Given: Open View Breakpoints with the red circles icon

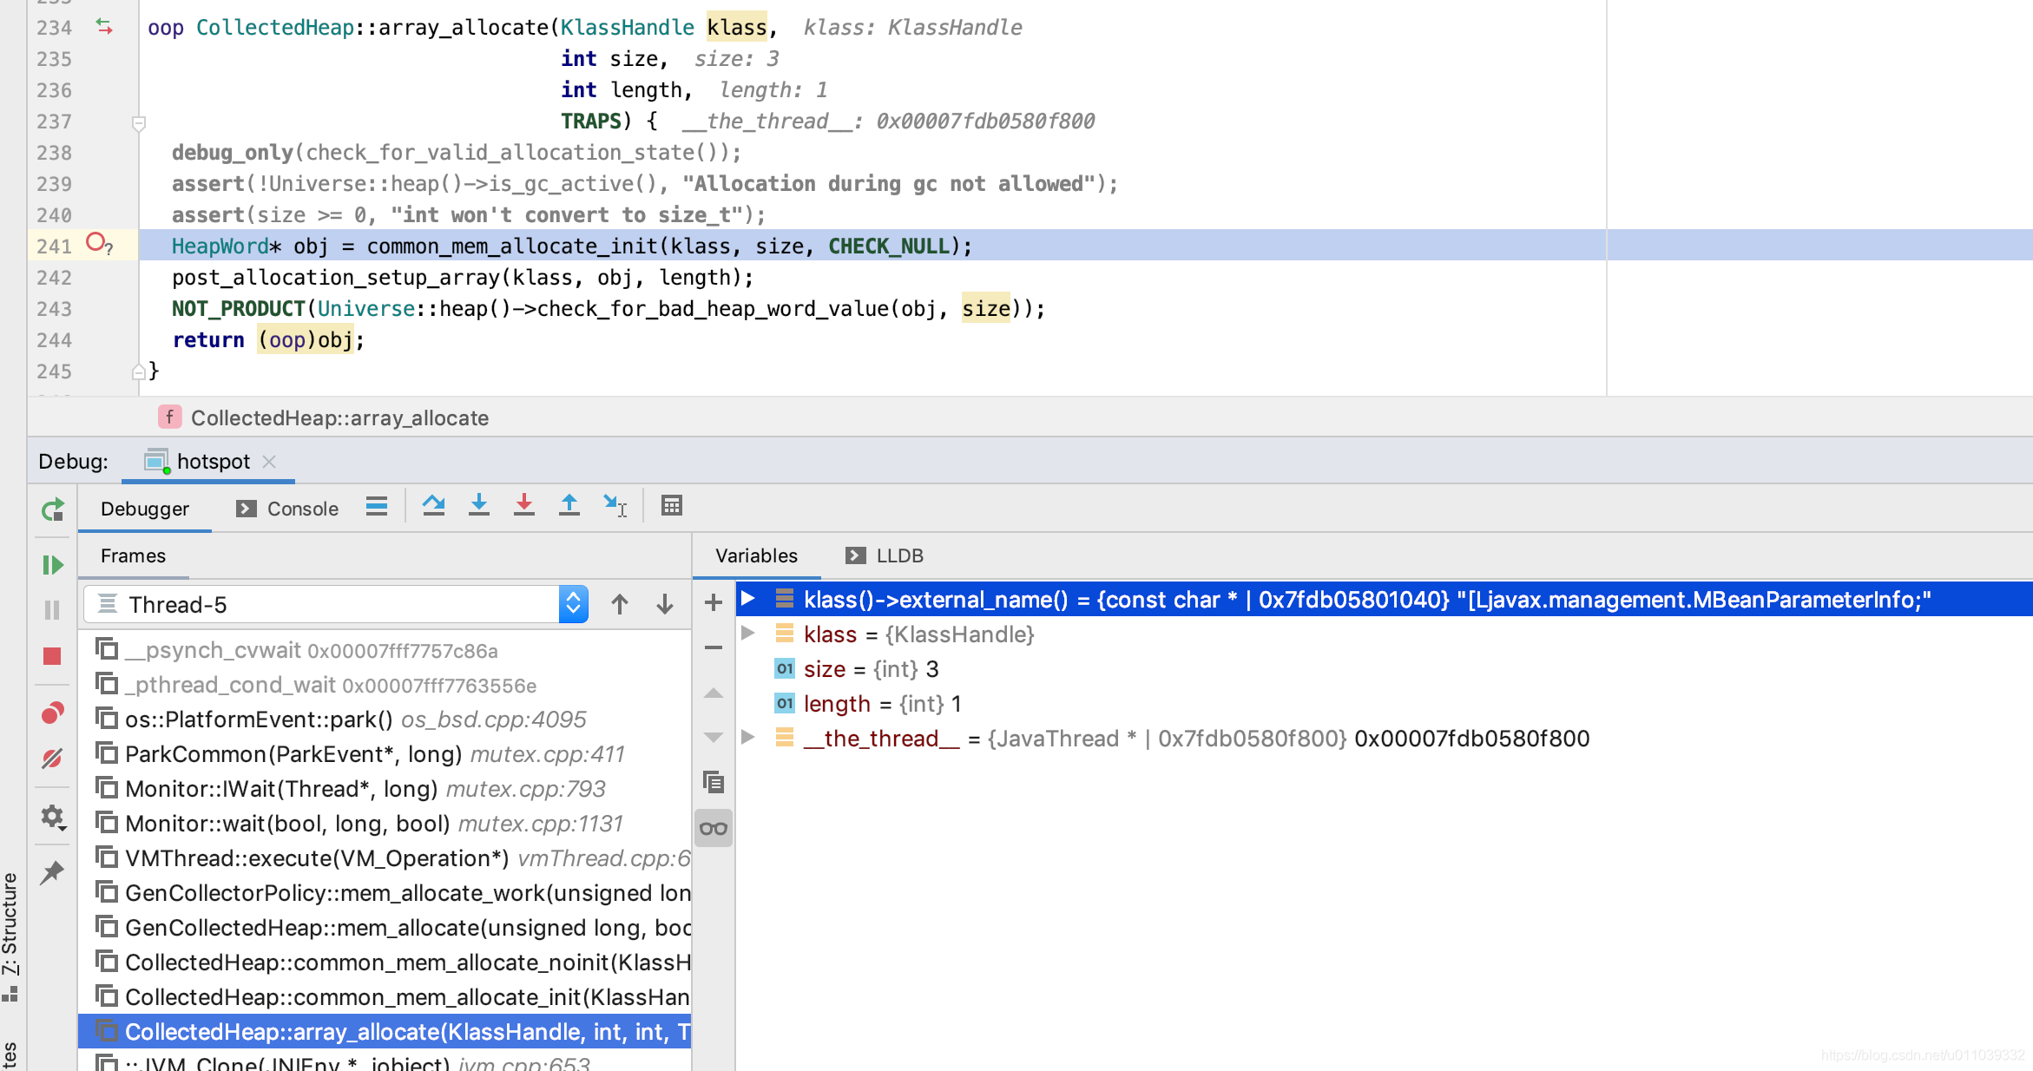Looking at the screenshot, I should 52,713.
